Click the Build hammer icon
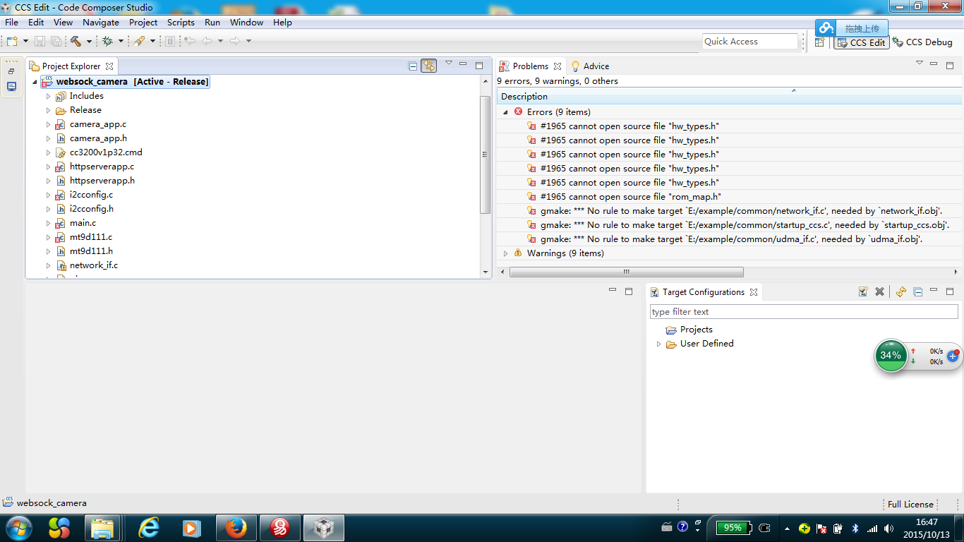964x542 pixels. 76,42
